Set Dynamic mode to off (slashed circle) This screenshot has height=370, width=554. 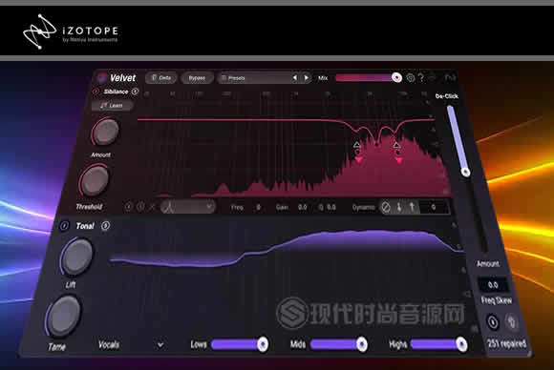tap(386, 207)
